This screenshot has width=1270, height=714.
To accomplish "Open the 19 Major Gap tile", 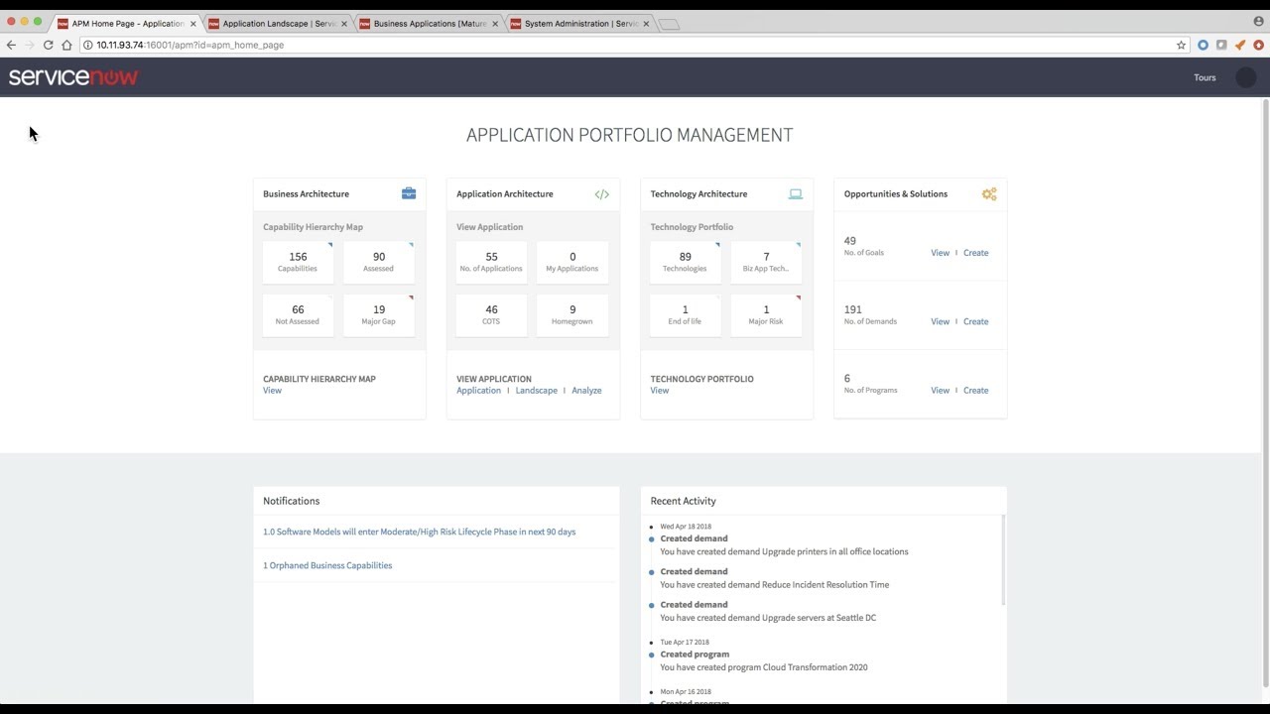I will pyautogui.click(x=379, y=315).
